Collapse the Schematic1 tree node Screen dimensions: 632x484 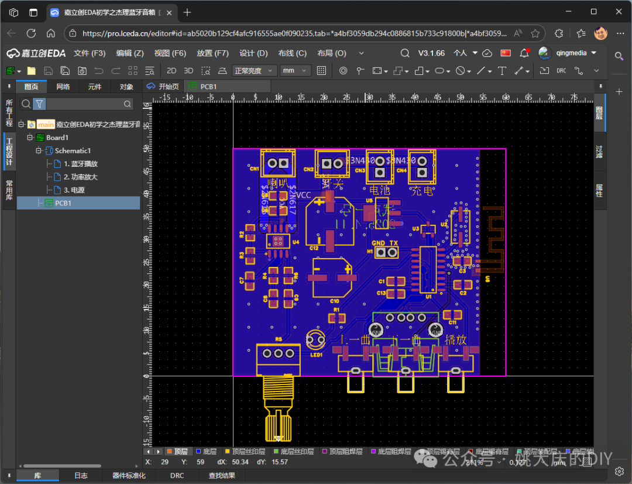[39, 151]
